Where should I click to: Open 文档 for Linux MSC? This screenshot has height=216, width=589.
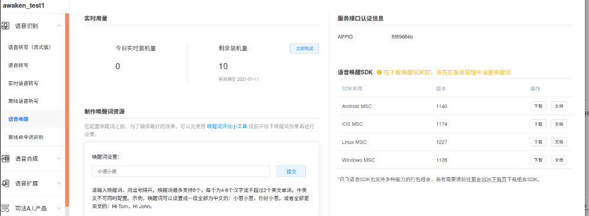pos(559,142)
